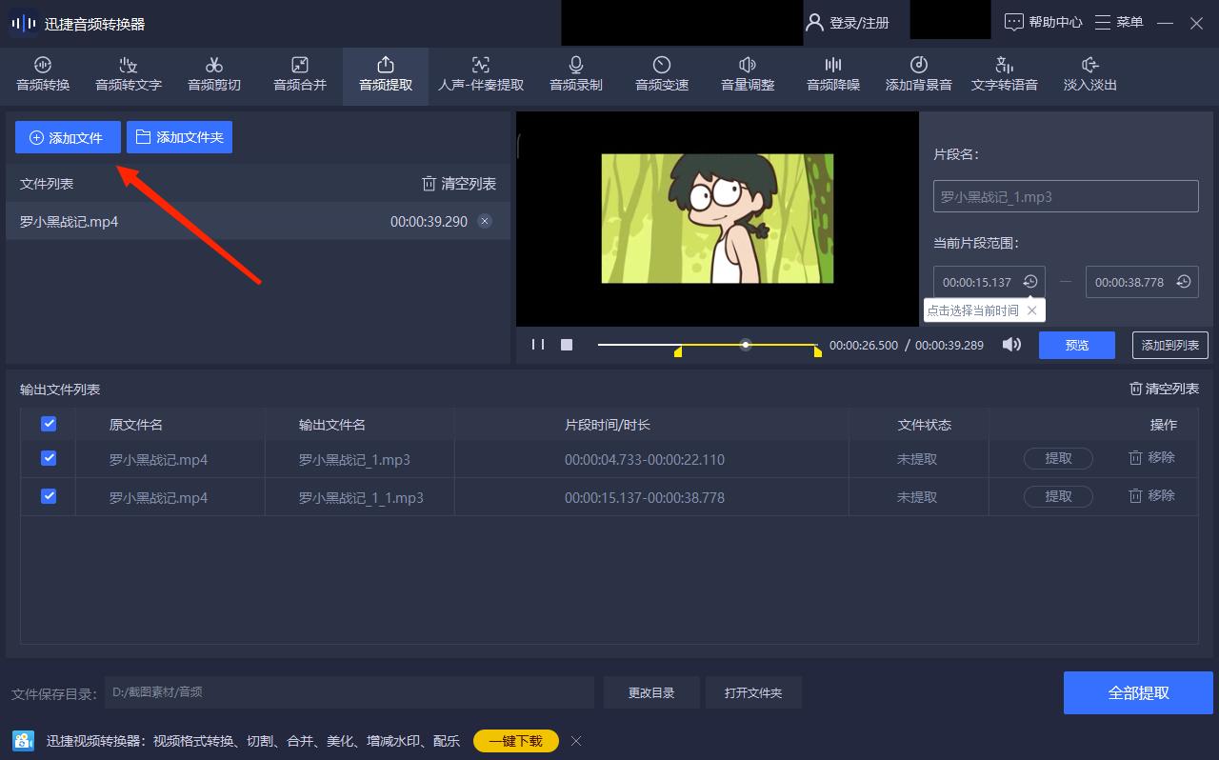Click 提取 for 罗小黑战记_1.mp3
The height and width of the screenshot is (760, 1219).
pyautogui.click(x=1058, y=458)
